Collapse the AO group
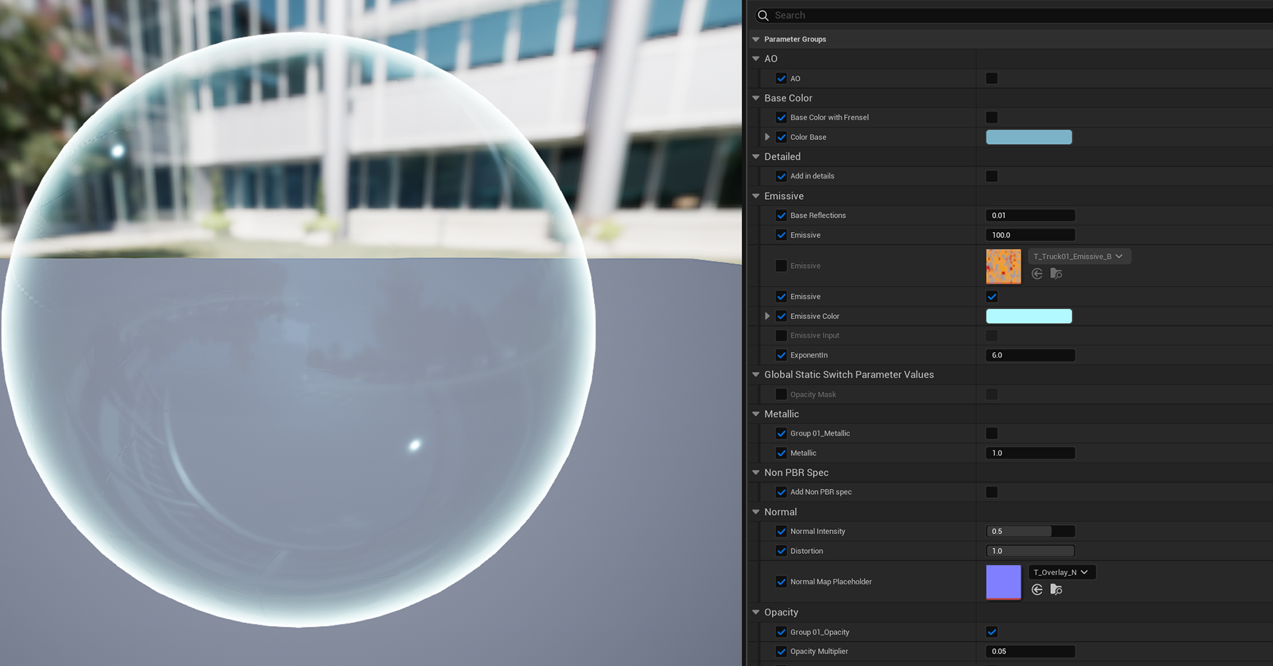 (x=756, y=59)
